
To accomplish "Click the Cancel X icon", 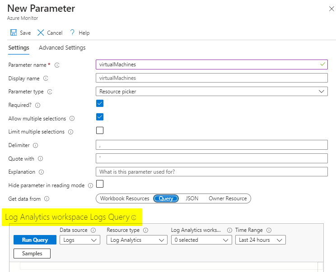I will 41,32.
